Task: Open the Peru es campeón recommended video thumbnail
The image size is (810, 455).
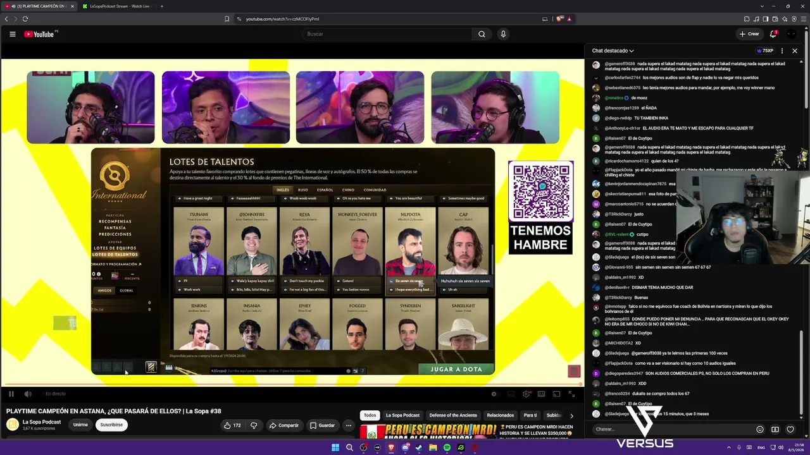Action: 428,431
